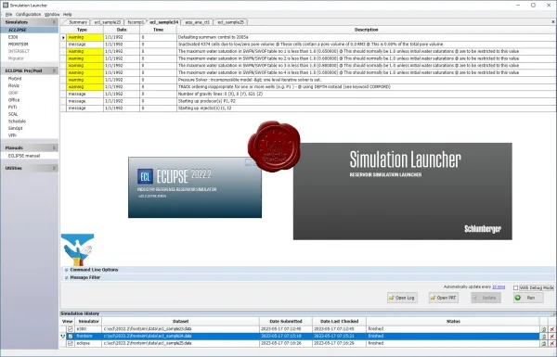Viewport: 557px width, 357px height.
Task: Click the Description column header
Action: (366, 30)
